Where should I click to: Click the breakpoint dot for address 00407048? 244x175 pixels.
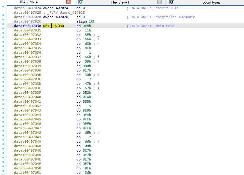click(3, 131)
